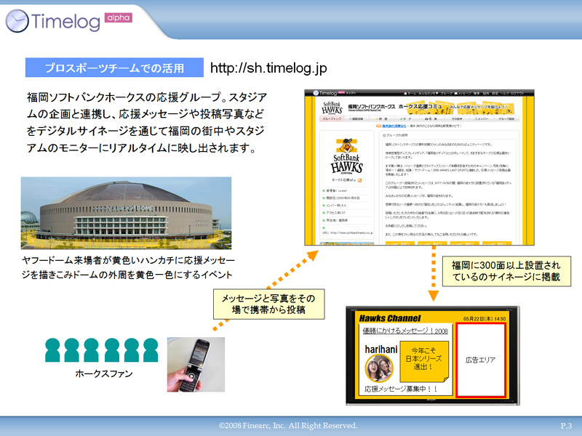Select the Hawks fan people icons
Screen dimensions: 582x436
tap(100, 350)
